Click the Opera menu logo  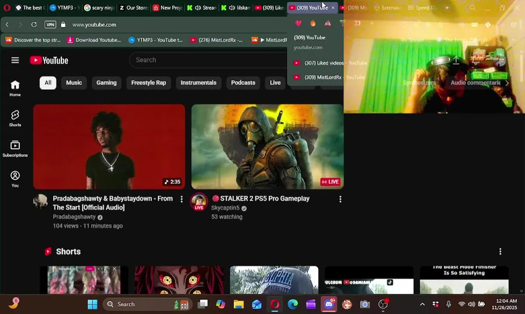click(7, 7)
